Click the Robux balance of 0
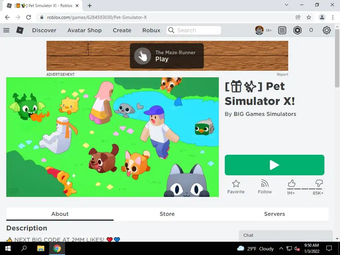The image size is (340, 255). [x=311, y=30]
